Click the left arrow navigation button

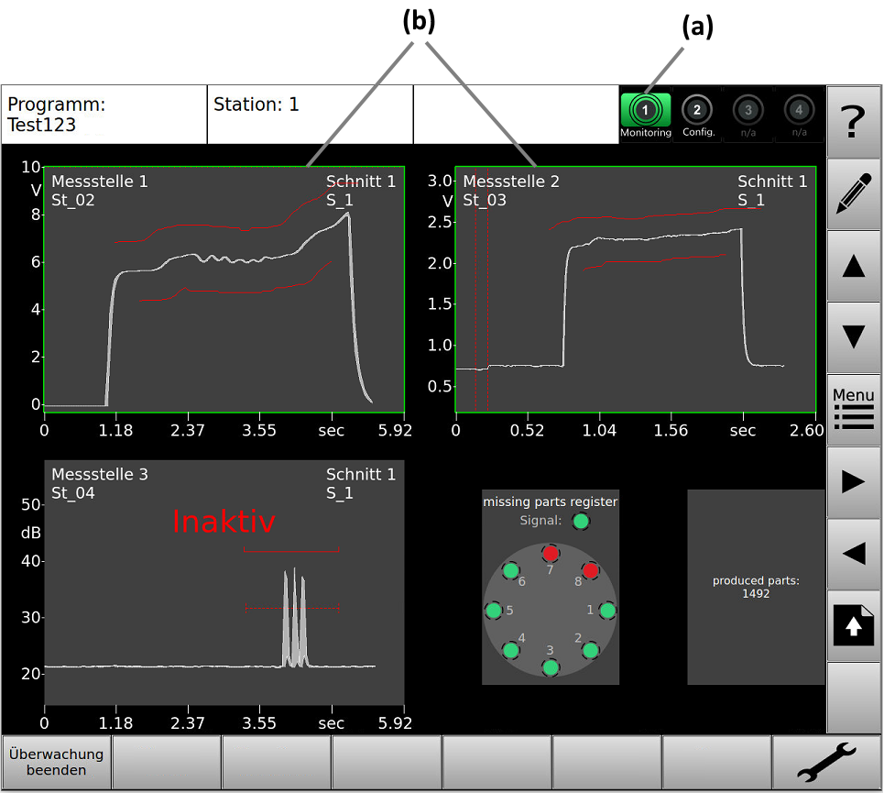click(x=854, y=554)
